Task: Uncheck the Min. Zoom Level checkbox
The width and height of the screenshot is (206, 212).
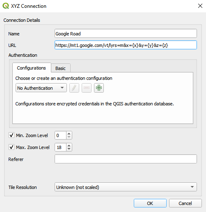Action: (x=11, y=135)
